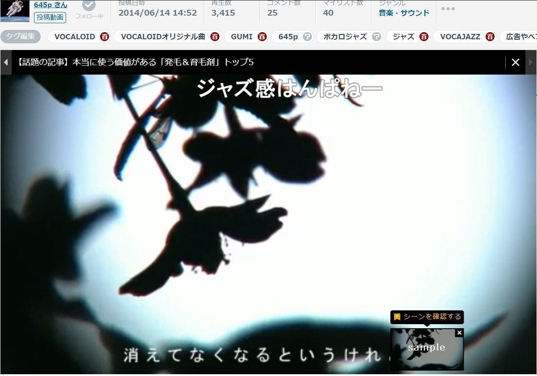Click the uploader avatar thumbnail

click(x=15, y=11)
